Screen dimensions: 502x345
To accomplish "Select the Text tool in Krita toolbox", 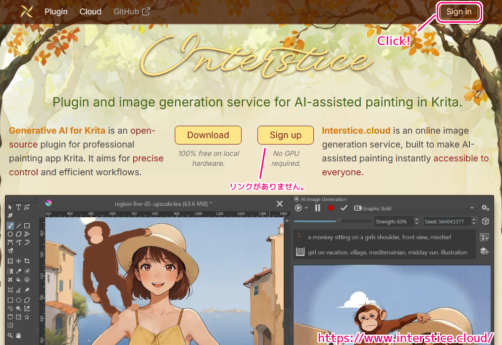I will pyautogui.click(x=19, y=207).
